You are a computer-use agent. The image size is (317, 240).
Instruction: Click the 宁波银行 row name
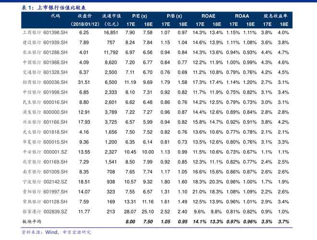tap(32, 182)
